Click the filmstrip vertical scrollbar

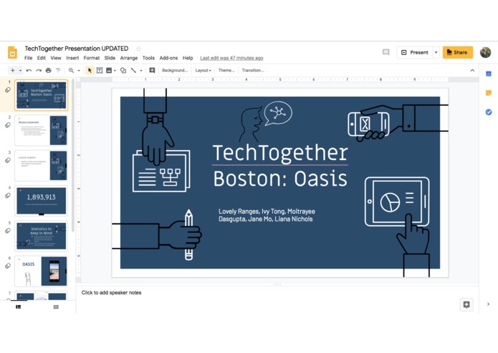(x=73, y=155)
